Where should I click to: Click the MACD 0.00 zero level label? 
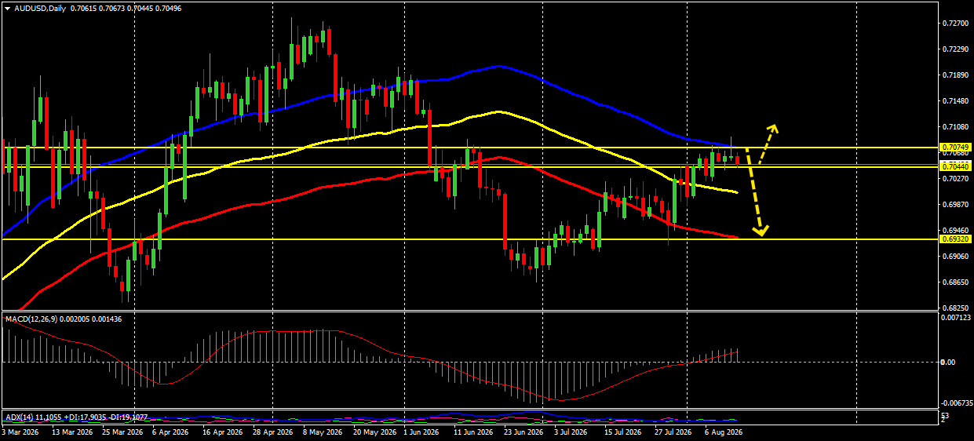click(950, 363)
